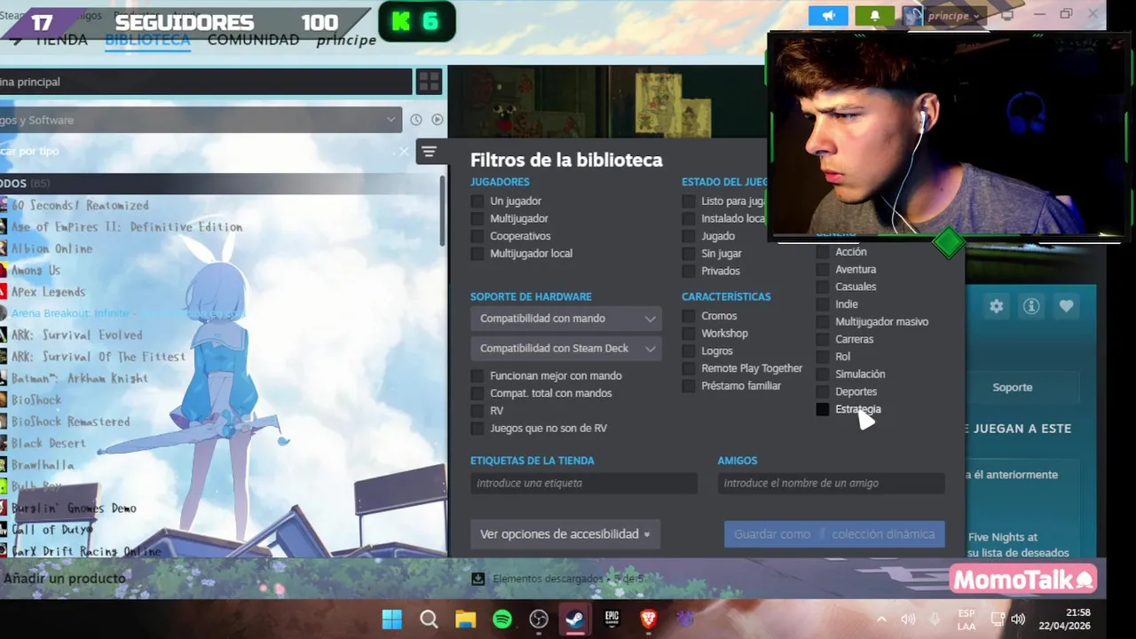Image resolution: width=1136 pixels, height=639 pixels.
Task: Open the library filters icon
Action: (429, 152)
